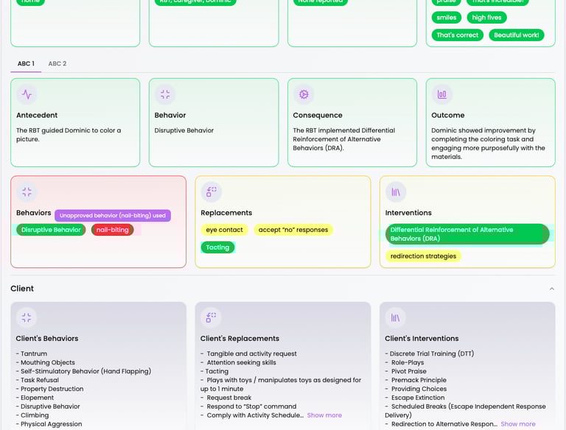Click the Client's Interventions library icon

pos(395,318)
